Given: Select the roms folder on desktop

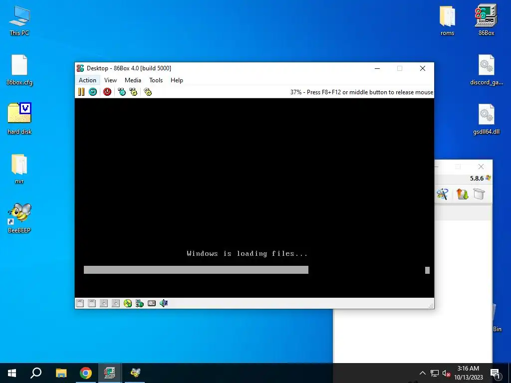Looking at the screenshot, I should 447,20.
